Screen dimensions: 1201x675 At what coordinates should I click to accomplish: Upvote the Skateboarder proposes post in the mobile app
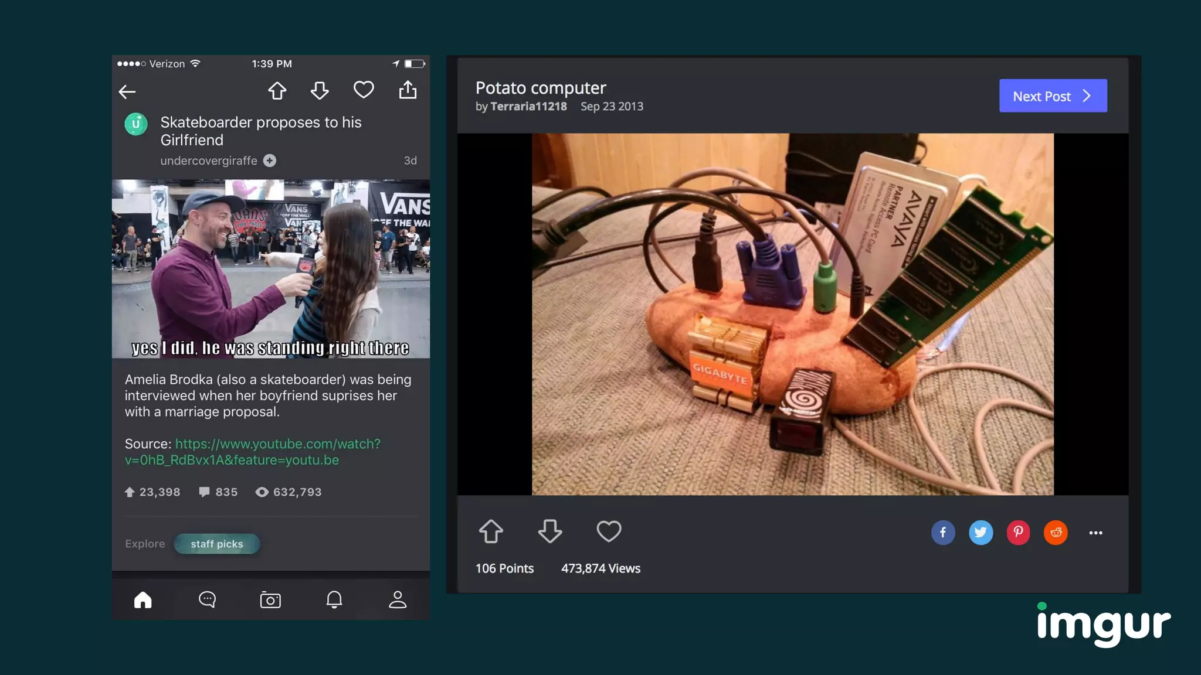click(277, 91)
